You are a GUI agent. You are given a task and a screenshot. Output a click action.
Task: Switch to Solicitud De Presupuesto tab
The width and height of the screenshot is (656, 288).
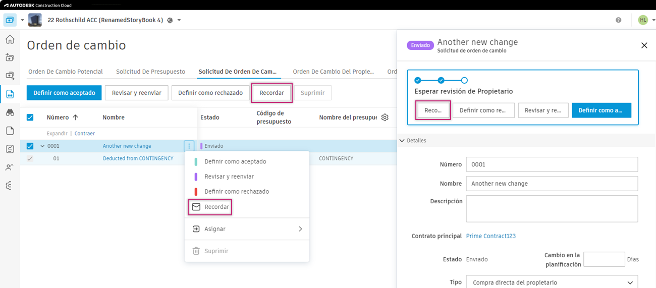pos(150,72)
